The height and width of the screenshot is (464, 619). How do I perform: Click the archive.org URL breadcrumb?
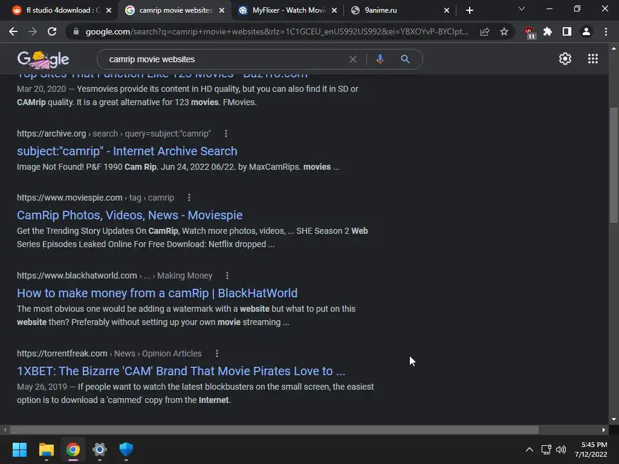click(114, 134)
